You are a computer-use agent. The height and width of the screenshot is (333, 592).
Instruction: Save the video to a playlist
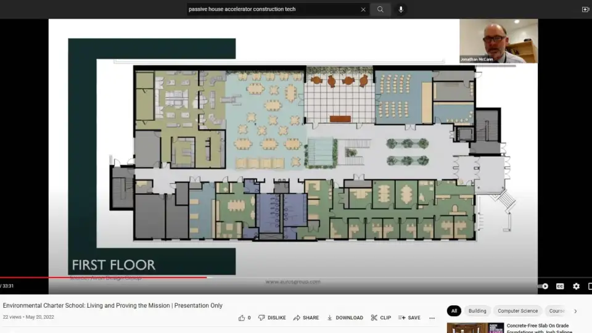(x=409, y=318)
